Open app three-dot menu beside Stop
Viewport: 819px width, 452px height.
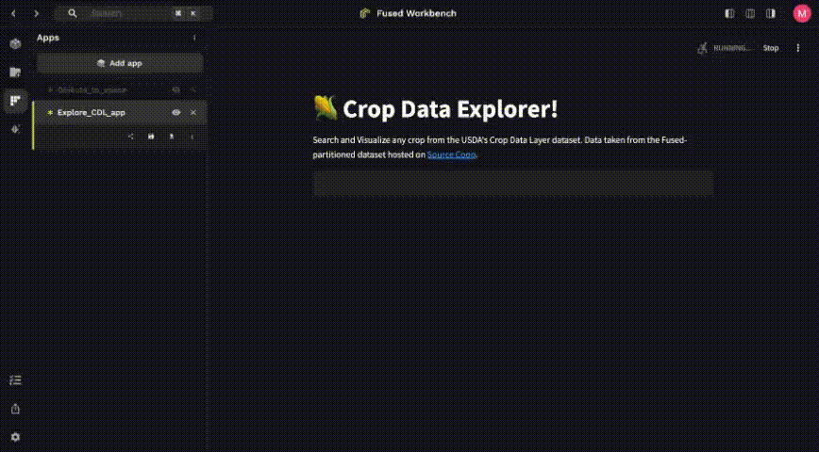point(797,48)
